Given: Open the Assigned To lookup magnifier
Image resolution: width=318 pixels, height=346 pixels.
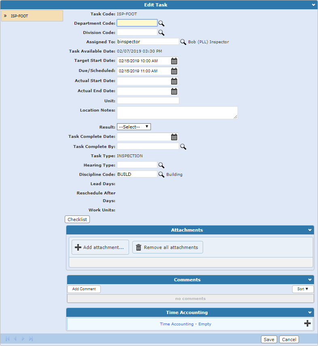Looking at the screenshot, I should [x=183, y=42].
